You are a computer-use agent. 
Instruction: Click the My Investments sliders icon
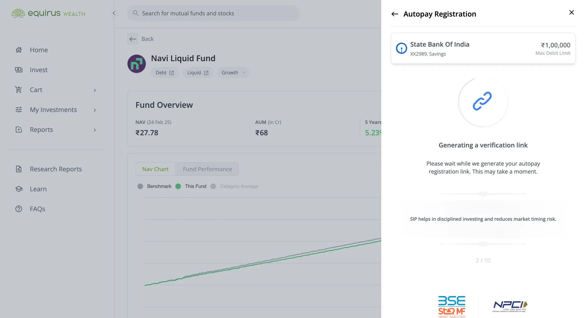19,110
